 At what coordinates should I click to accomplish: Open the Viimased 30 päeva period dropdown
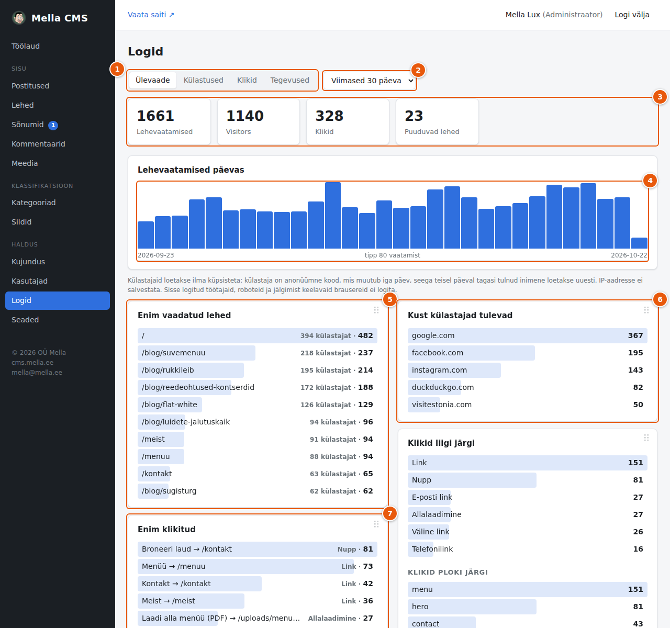[x=370, y=81]
